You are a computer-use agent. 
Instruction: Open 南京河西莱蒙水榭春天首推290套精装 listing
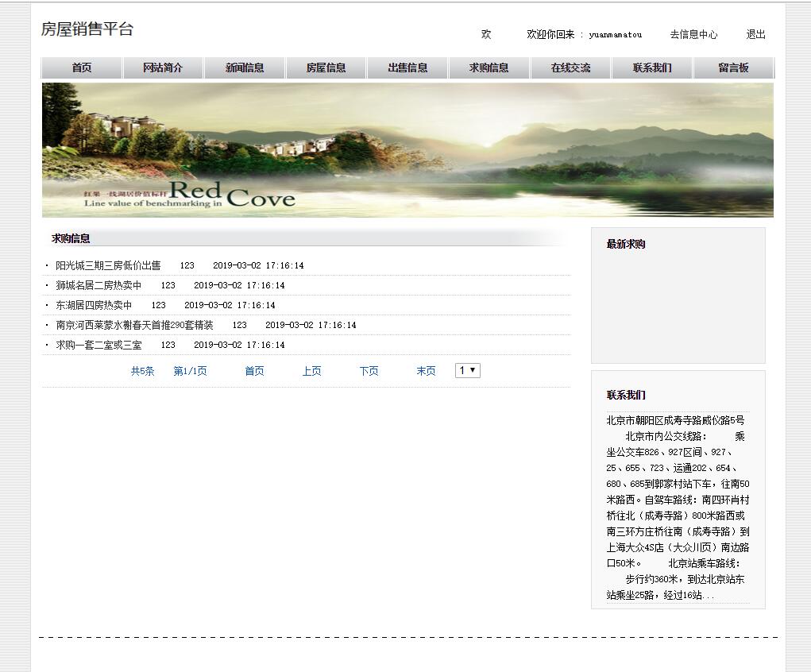[x=132, y=325]
